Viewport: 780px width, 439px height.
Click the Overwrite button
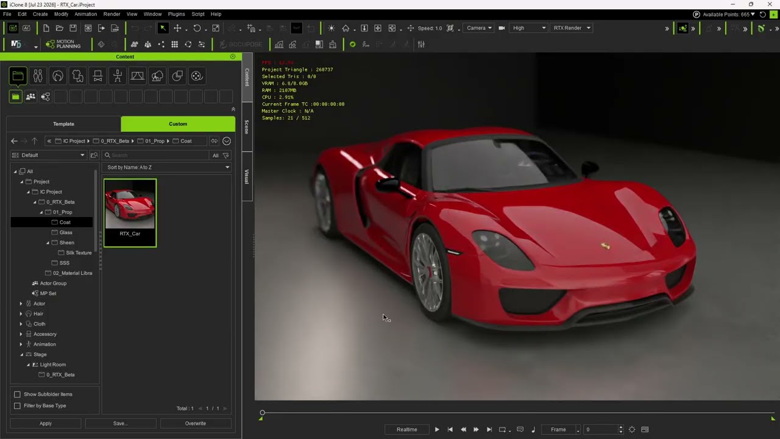[x=196, y=423]
